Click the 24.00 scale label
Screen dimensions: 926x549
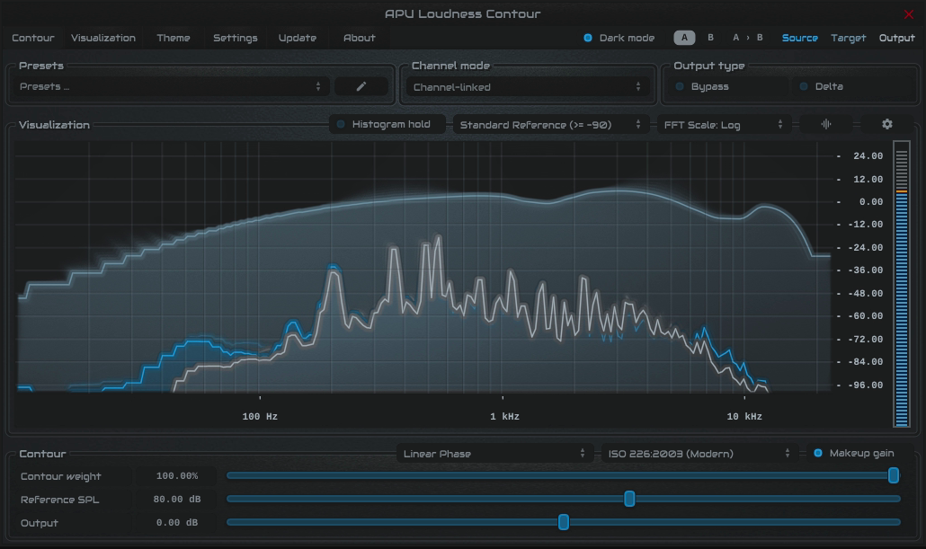click(868, 155)
